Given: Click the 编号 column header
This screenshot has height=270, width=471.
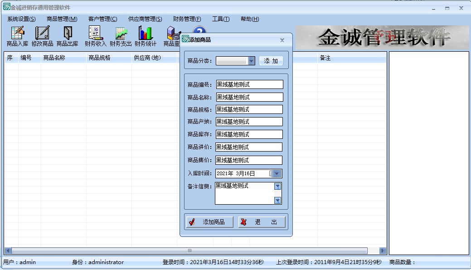Looking at the screenshot, I should (x=29, y=58).
